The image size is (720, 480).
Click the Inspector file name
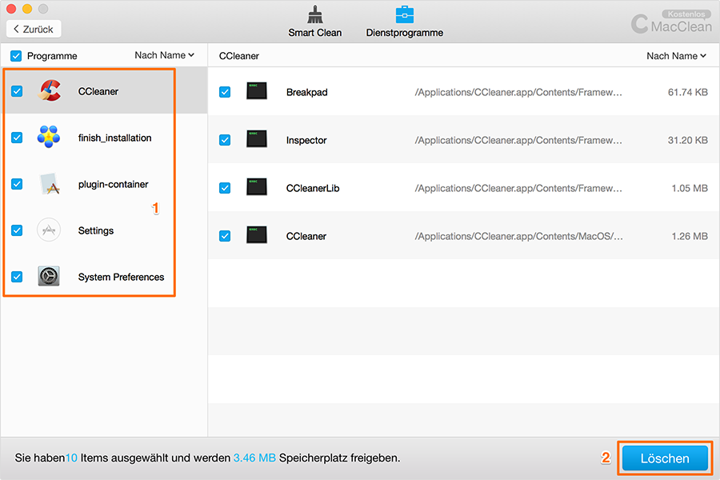(x=306, y=140)
